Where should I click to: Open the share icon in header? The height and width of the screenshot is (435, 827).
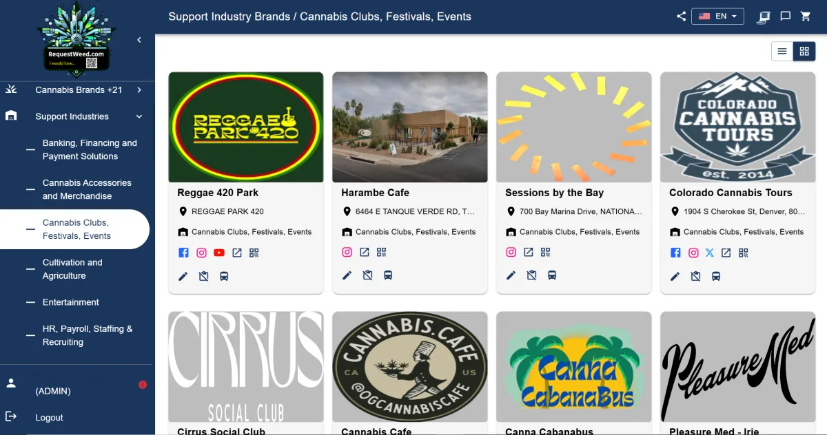tap(681, 17)
